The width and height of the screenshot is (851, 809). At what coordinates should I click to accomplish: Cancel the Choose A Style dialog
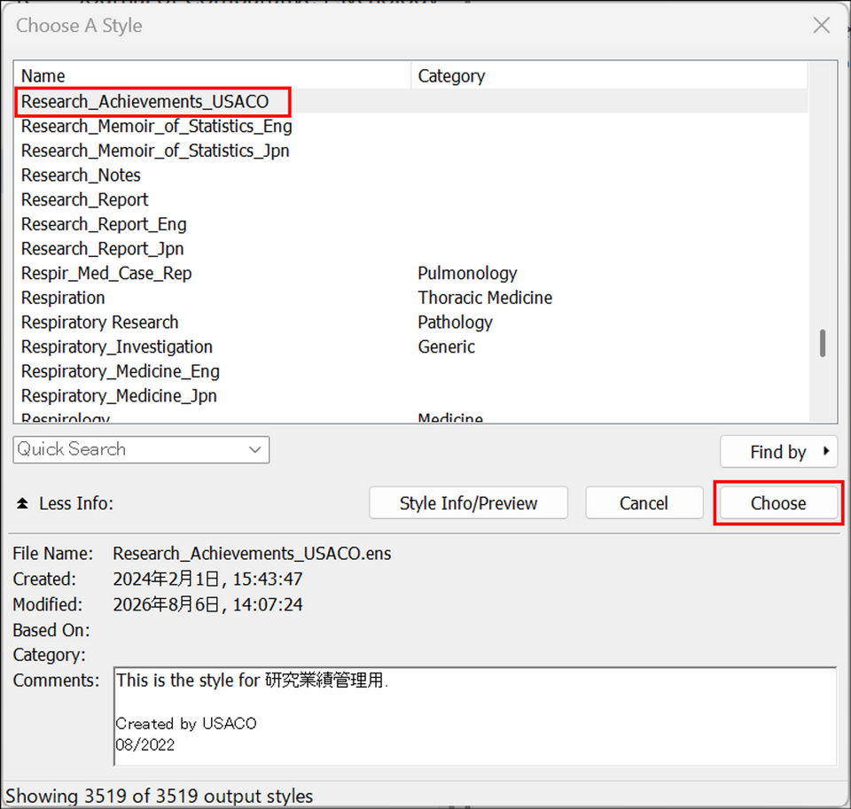[x=644, y=503]
